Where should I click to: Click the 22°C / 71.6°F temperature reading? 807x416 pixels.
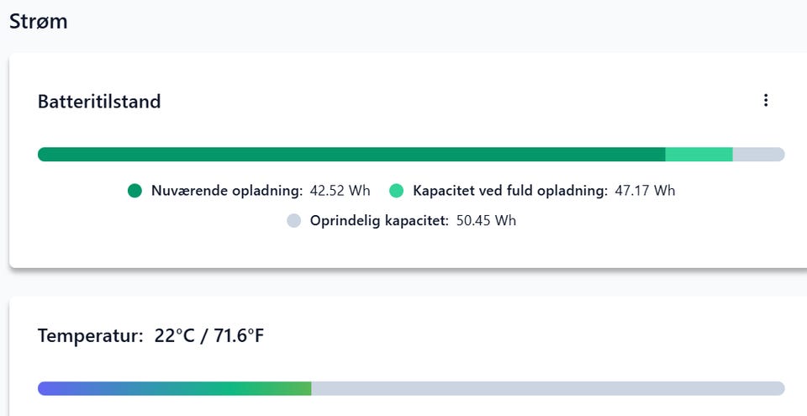click(x=210, y=336)
